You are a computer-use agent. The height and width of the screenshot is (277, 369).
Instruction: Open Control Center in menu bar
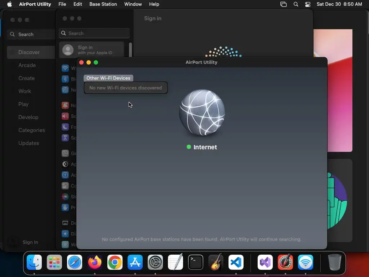click(308, 4)
